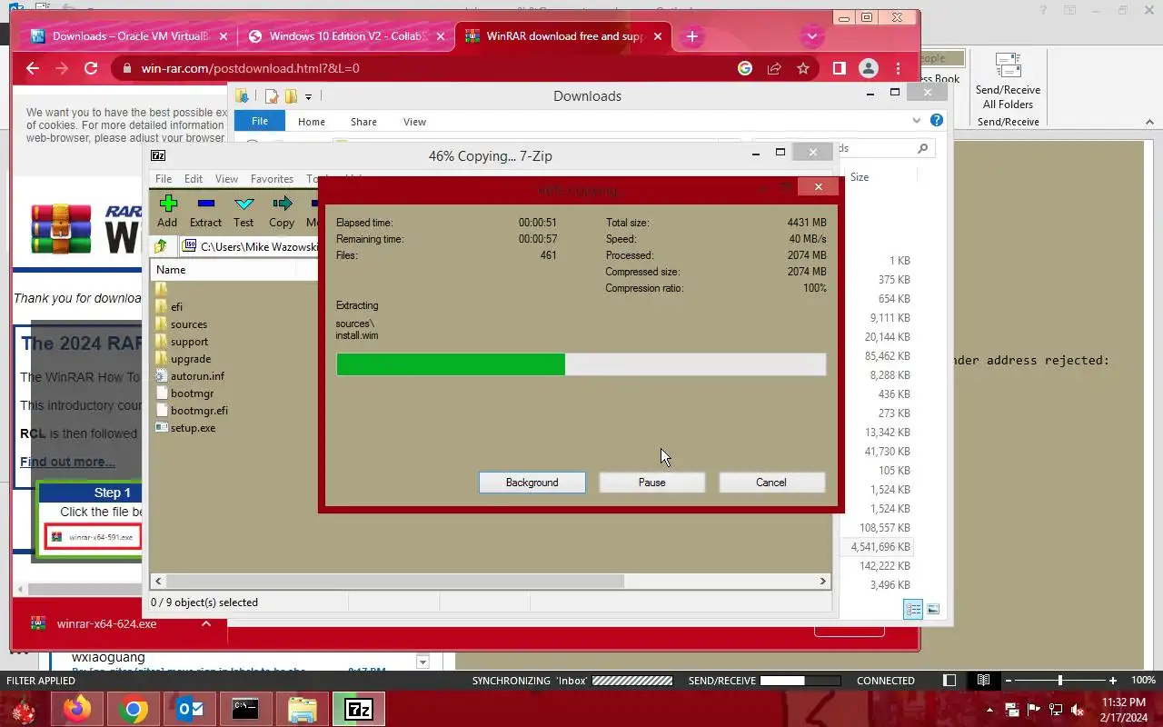Select bootmgr.efi in 7-Zip list
This screenshot has height=727, width=1163.
tap(199, 411)
